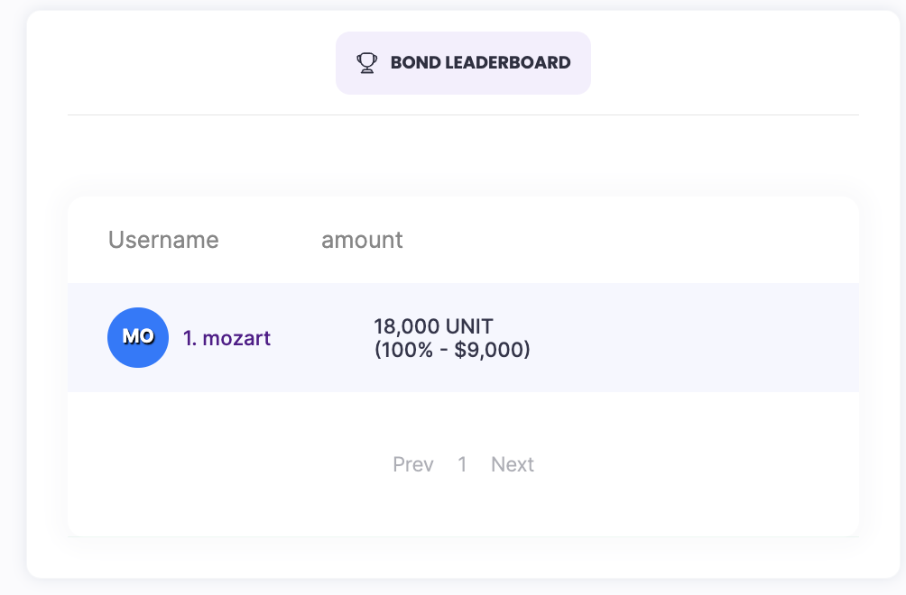Click the divider line under Bond Leaderboard
This screenshot has height=595, width=906.
pyautogui.click(x=463, y=115)
